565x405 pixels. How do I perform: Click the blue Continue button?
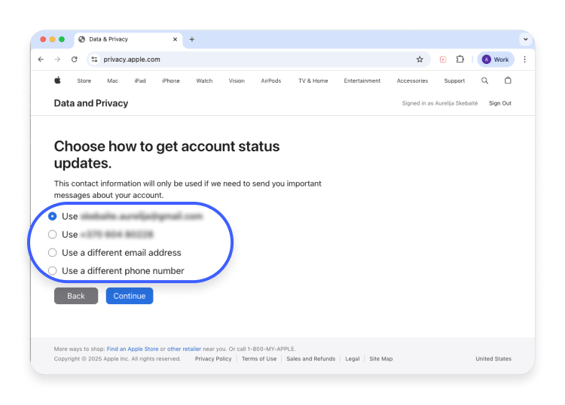130,296
